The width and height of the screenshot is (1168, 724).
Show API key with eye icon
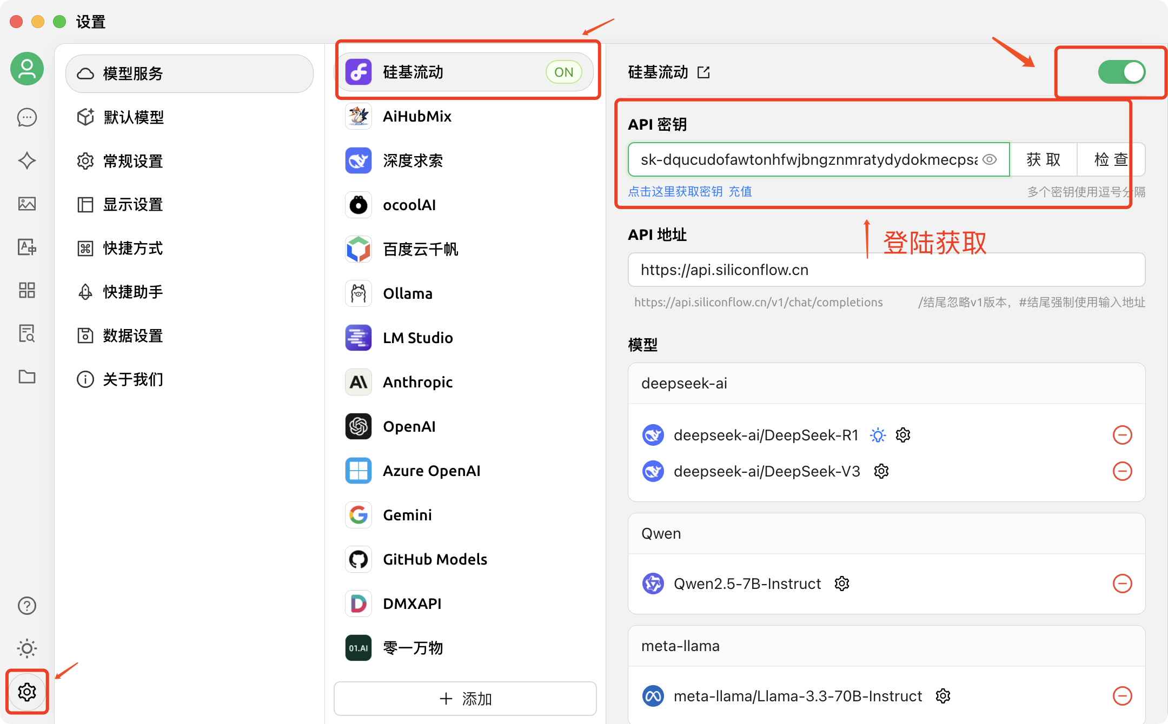tap(990, 159)
